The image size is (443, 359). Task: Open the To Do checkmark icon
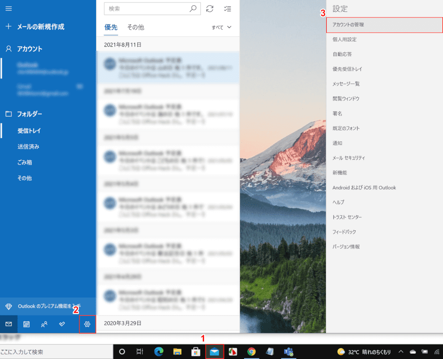(62, 324)
